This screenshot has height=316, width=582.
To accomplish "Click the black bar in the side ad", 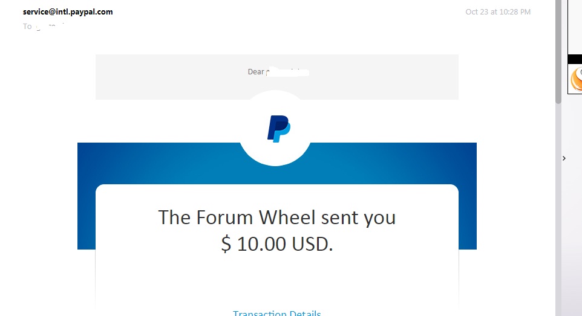I will pos(575,59).
